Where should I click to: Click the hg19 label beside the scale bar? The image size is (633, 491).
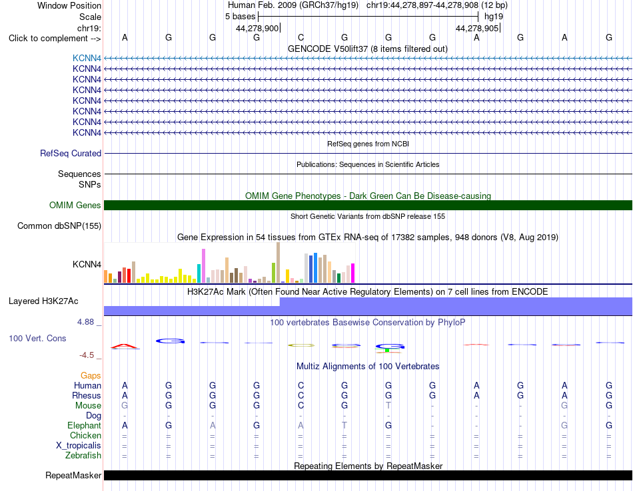pos(494,17)
